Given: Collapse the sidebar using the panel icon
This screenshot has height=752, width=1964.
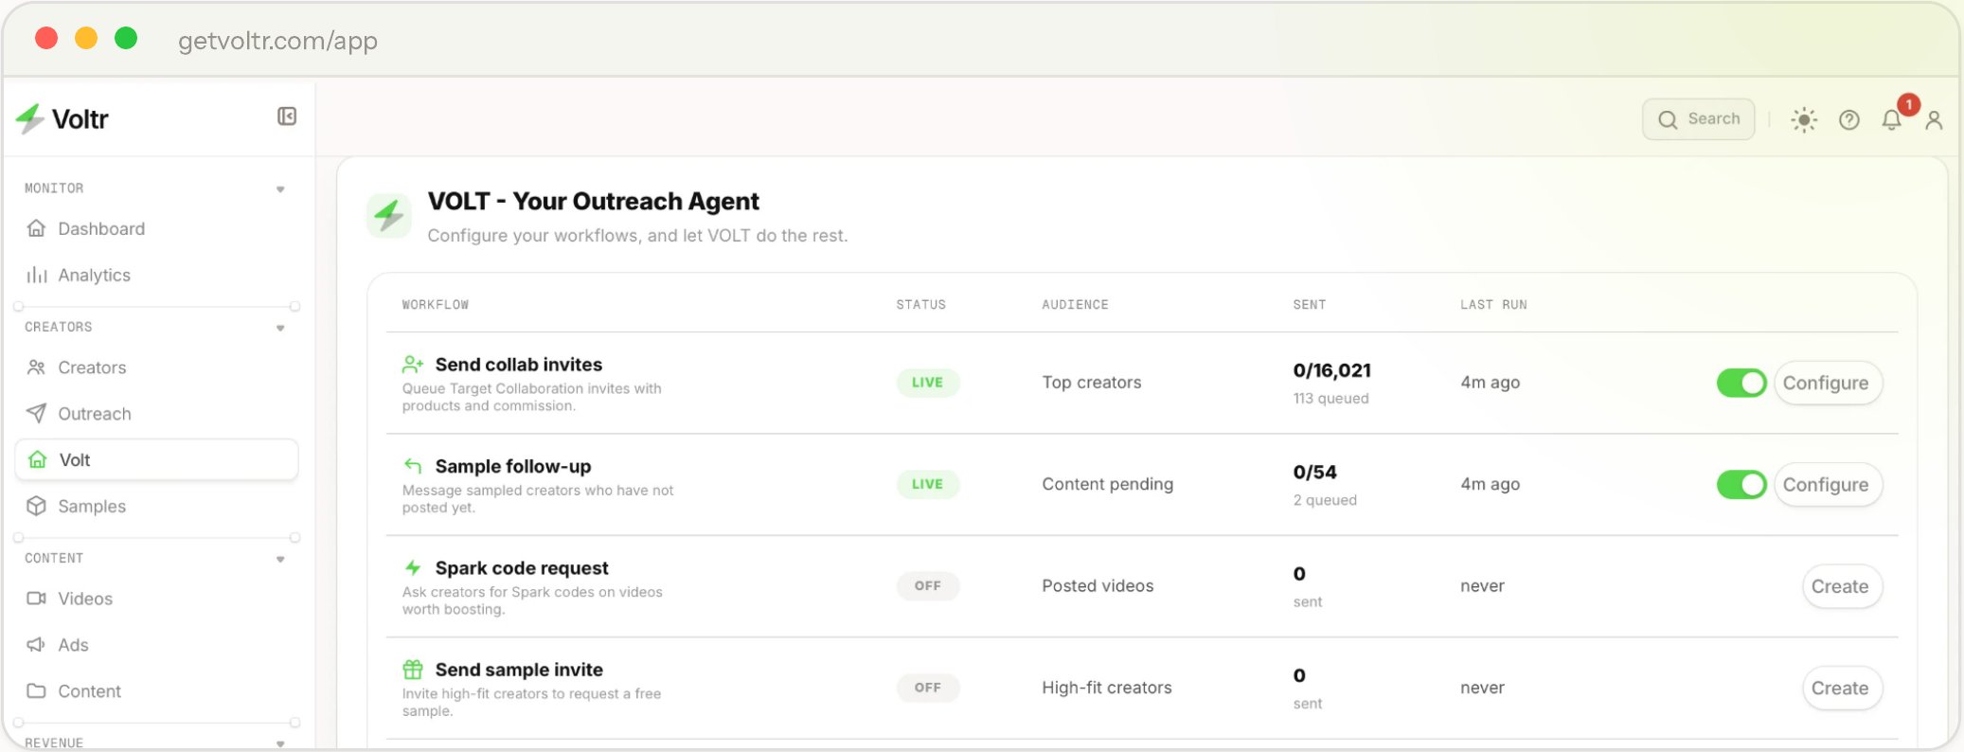Looking at the screenshot, I should click(x=287, y=116).
